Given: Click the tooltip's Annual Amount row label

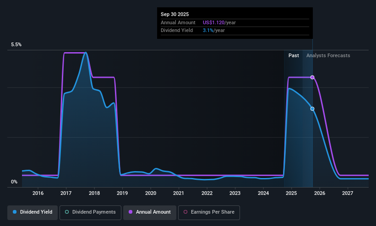Looking at the screenshot, I should [x=178, y=22].
